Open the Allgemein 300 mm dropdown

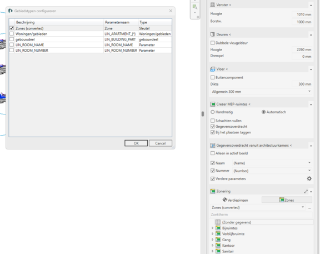pos(261,92)
